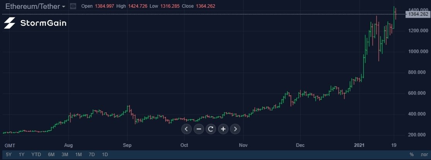Click the High value 1424.726

click(x=138, y=6)
